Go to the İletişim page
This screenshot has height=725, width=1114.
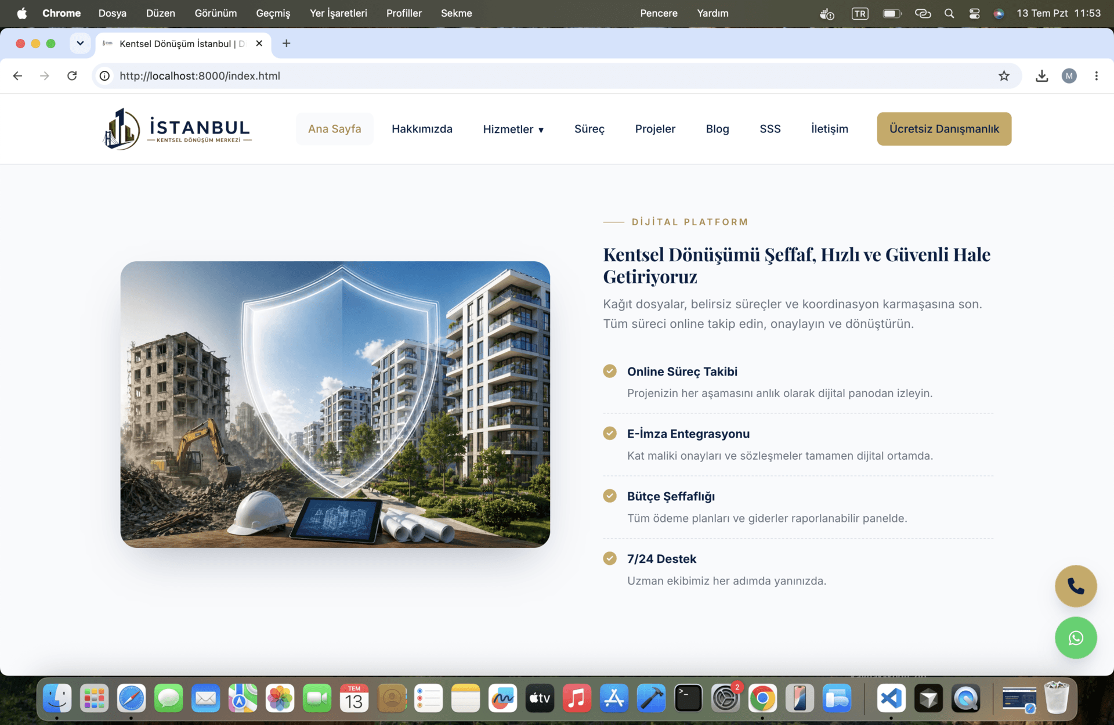[x=829, y=129]
